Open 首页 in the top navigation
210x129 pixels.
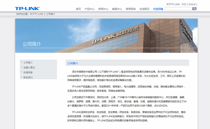click(x=78, y=9)
